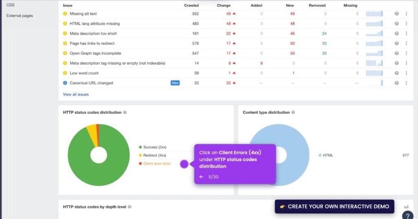Click help icon for Missing alt text row

[x=396, y=14]
